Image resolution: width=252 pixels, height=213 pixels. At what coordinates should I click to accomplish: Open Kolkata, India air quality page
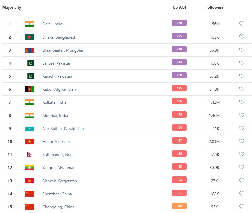[x=54, y=102]
